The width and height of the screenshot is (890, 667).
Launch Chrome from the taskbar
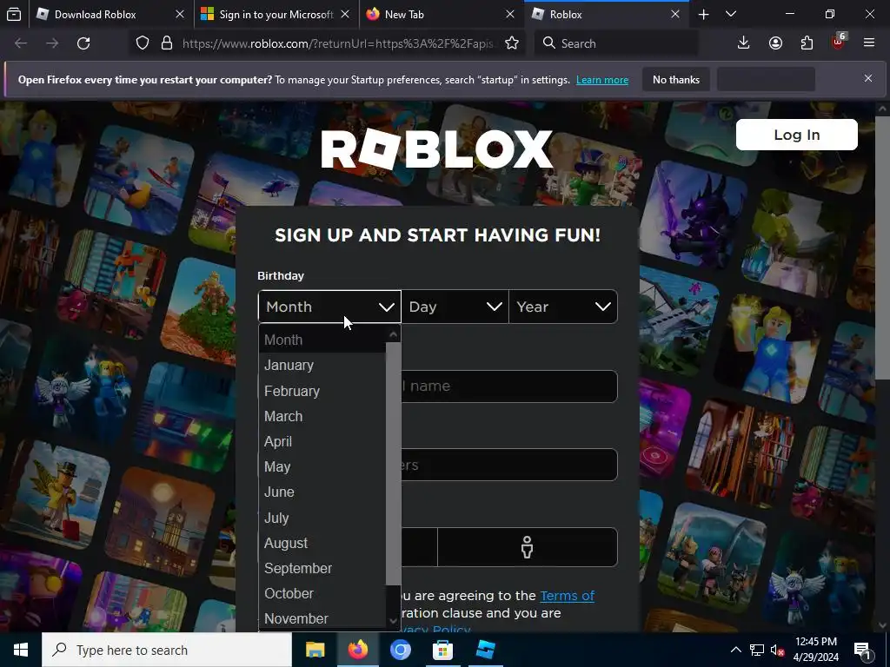coord(400,650)
